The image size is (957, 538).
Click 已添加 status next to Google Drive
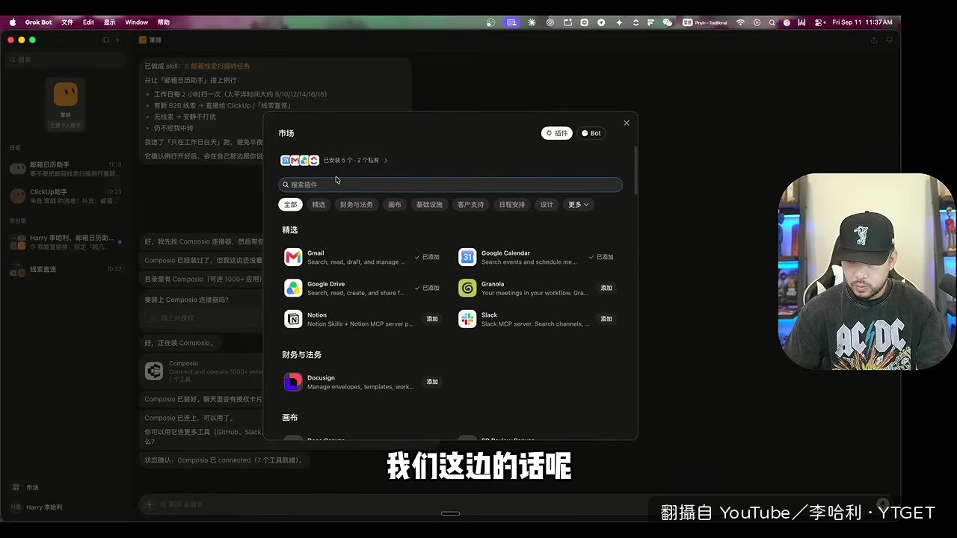pyautogui.click(x=428, y=288)
